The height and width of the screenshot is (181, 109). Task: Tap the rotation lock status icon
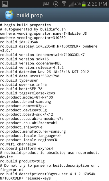pos(56,4)
